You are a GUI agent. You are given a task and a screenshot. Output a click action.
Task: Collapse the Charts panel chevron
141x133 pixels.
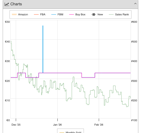pyautogui.click(x=135, y=4)
